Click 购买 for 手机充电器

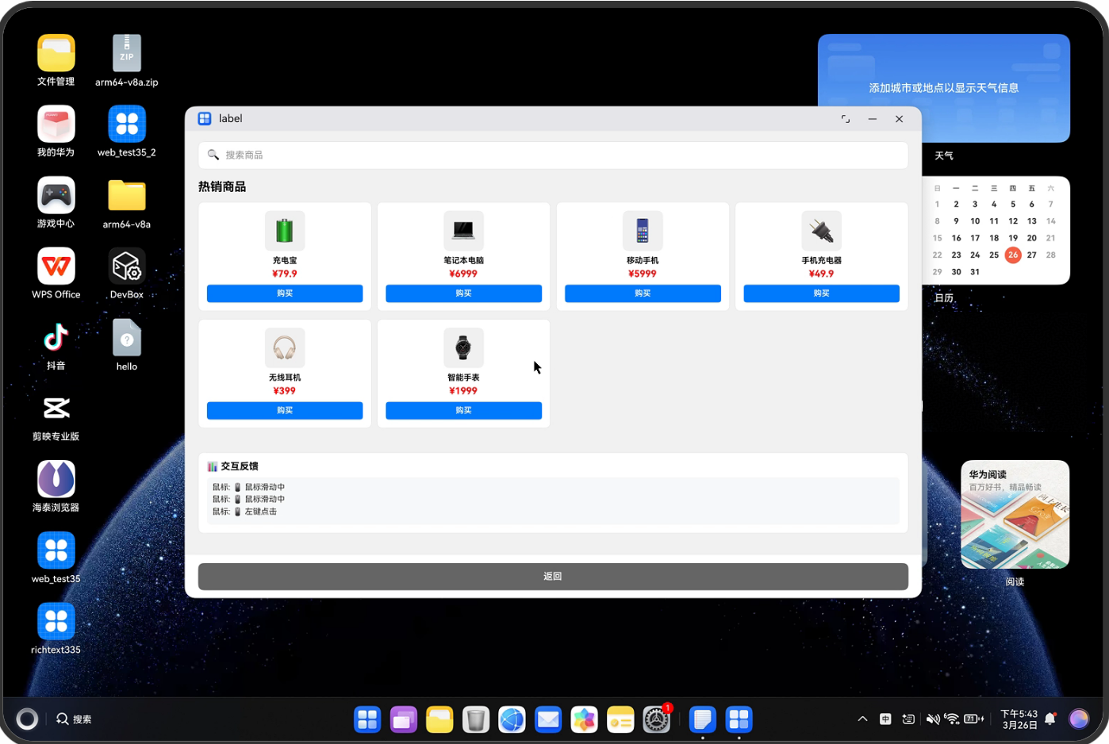pos(821,293)
